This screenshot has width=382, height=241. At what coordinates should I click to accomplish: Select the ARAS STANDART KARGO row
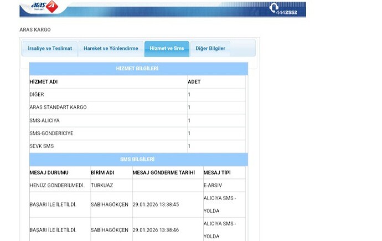pyautogui.click(x=137, y=107)
